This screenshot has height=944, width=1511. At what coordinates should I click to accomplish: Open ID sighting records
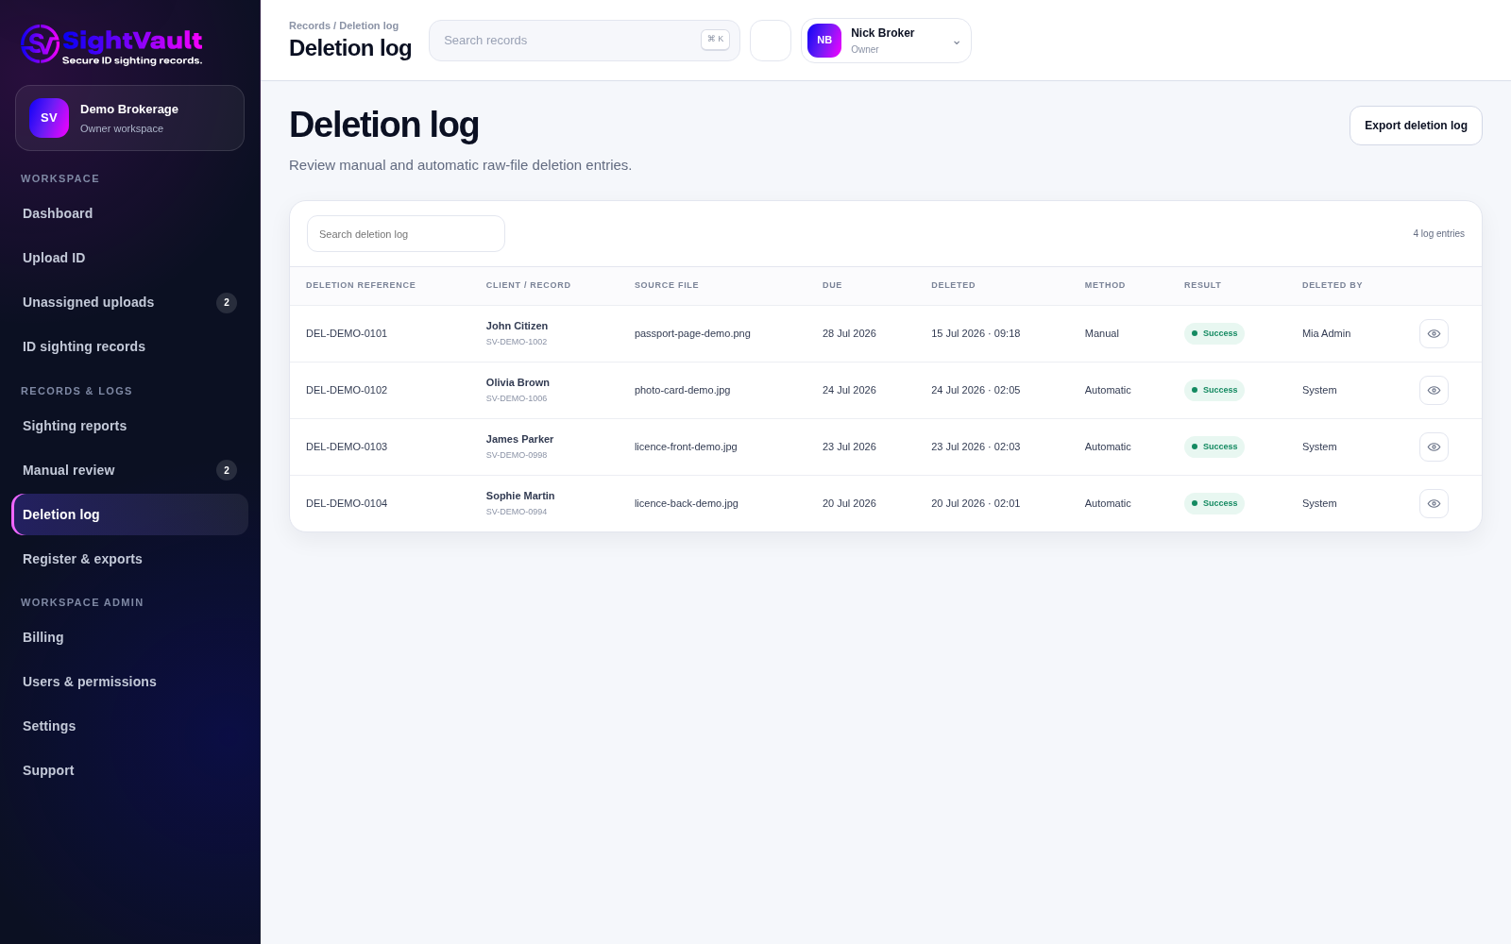[129, 346]
